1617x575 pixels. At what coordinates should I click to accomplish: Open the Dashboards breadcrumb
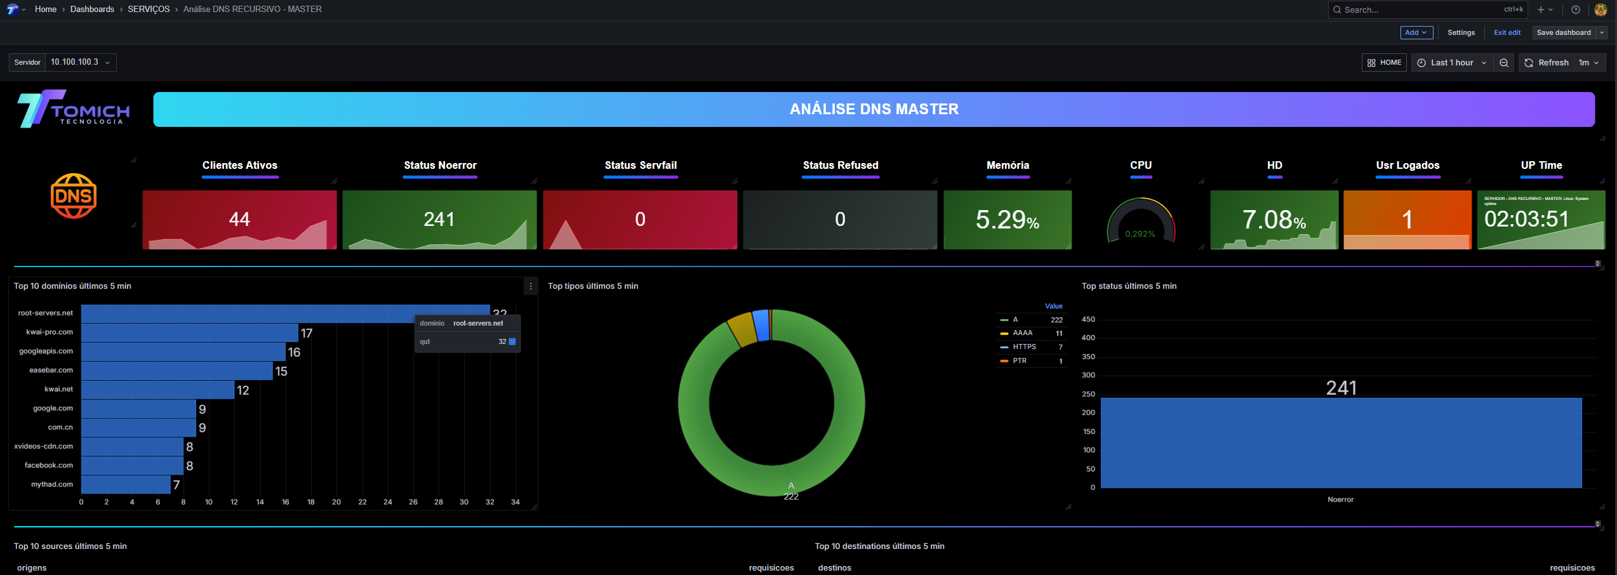pyautogui.click(x=92, y=10)
